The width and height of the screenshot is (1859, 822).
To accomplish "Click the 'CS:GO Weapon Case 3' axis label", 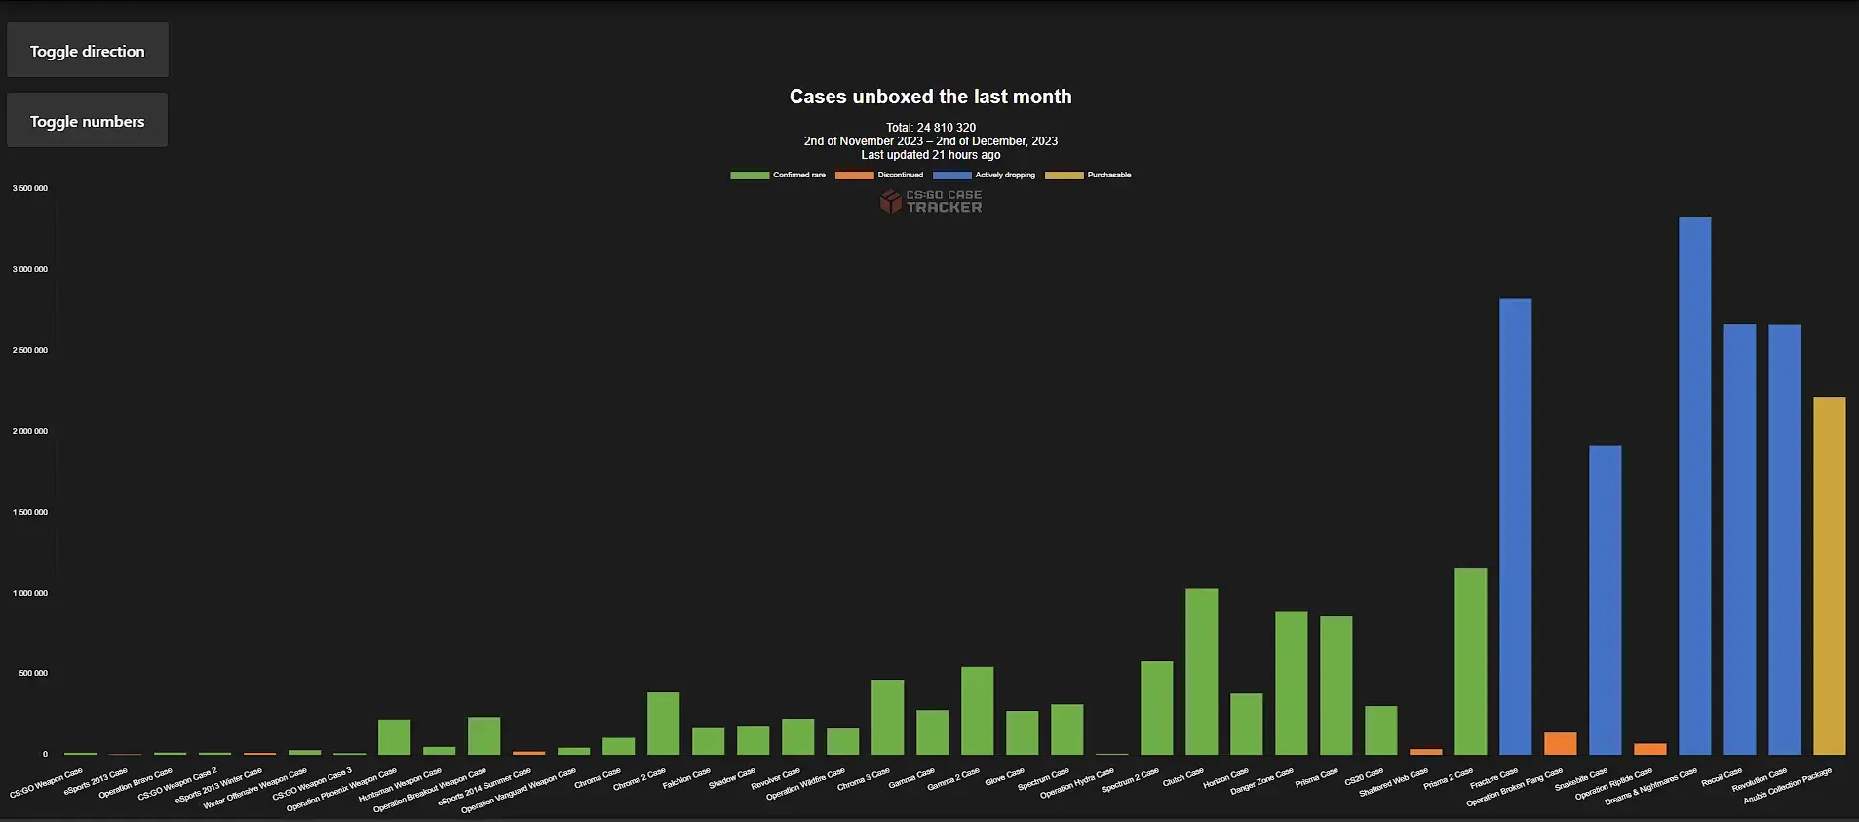I will pyautogui.click(x=312, y=784).
